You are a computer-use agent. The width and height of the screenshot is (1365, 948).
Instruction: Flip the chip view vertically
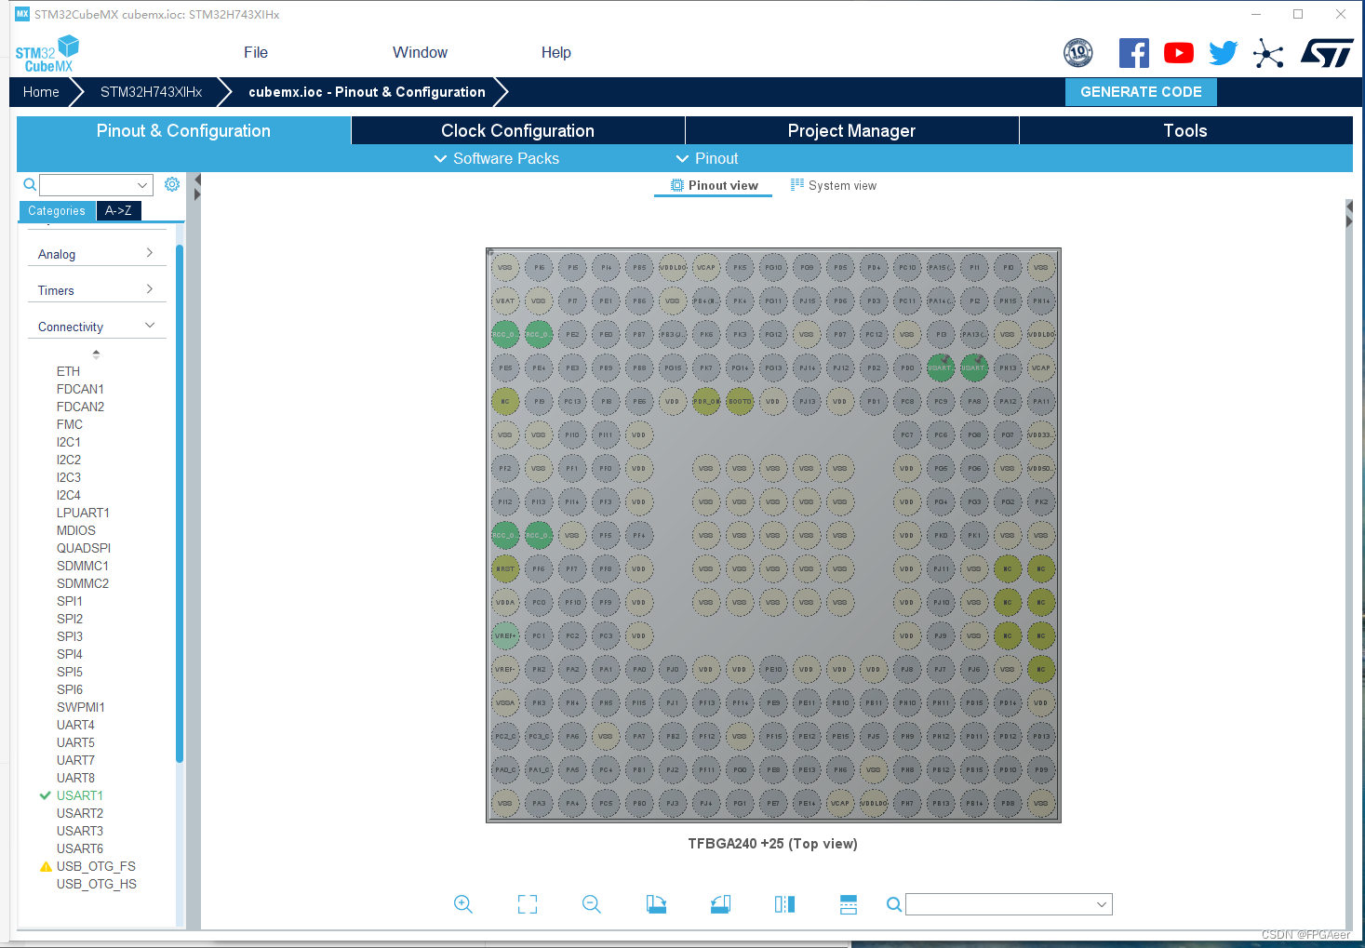(x=849, y=904)
